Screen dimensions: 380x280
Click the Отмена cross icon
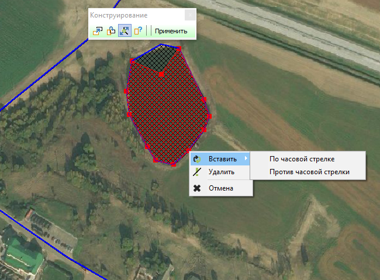coord(197,188)
